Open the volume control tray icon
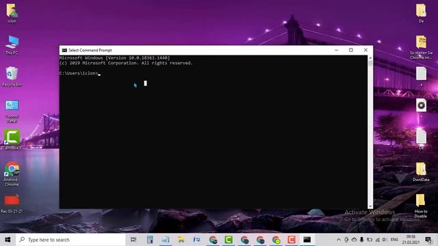Viewport: 438px width, 246px height. [385, 240]
